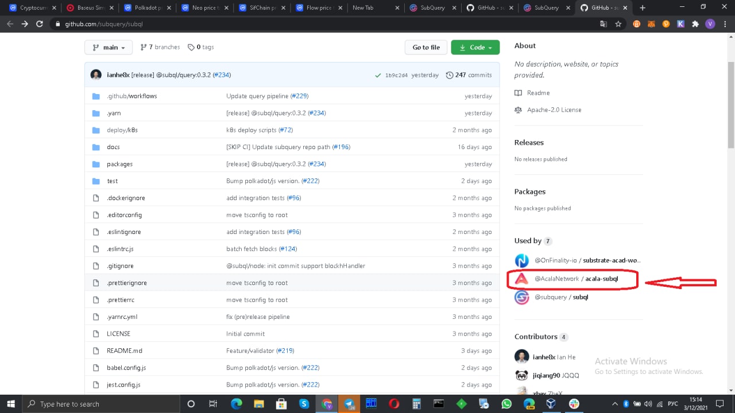Click the purple V profile avatar

(710, 24)
